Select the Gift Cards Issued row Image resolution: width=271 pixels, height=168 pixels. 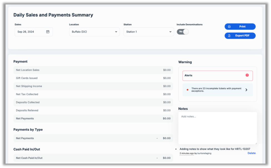(x=93, y=78)
